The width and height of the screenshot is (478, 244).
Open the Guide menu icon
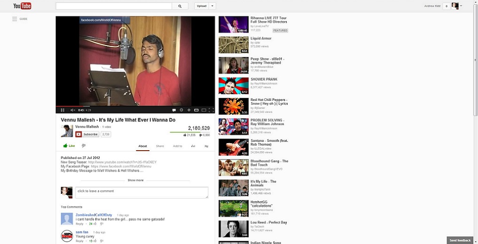pos(15,19)
